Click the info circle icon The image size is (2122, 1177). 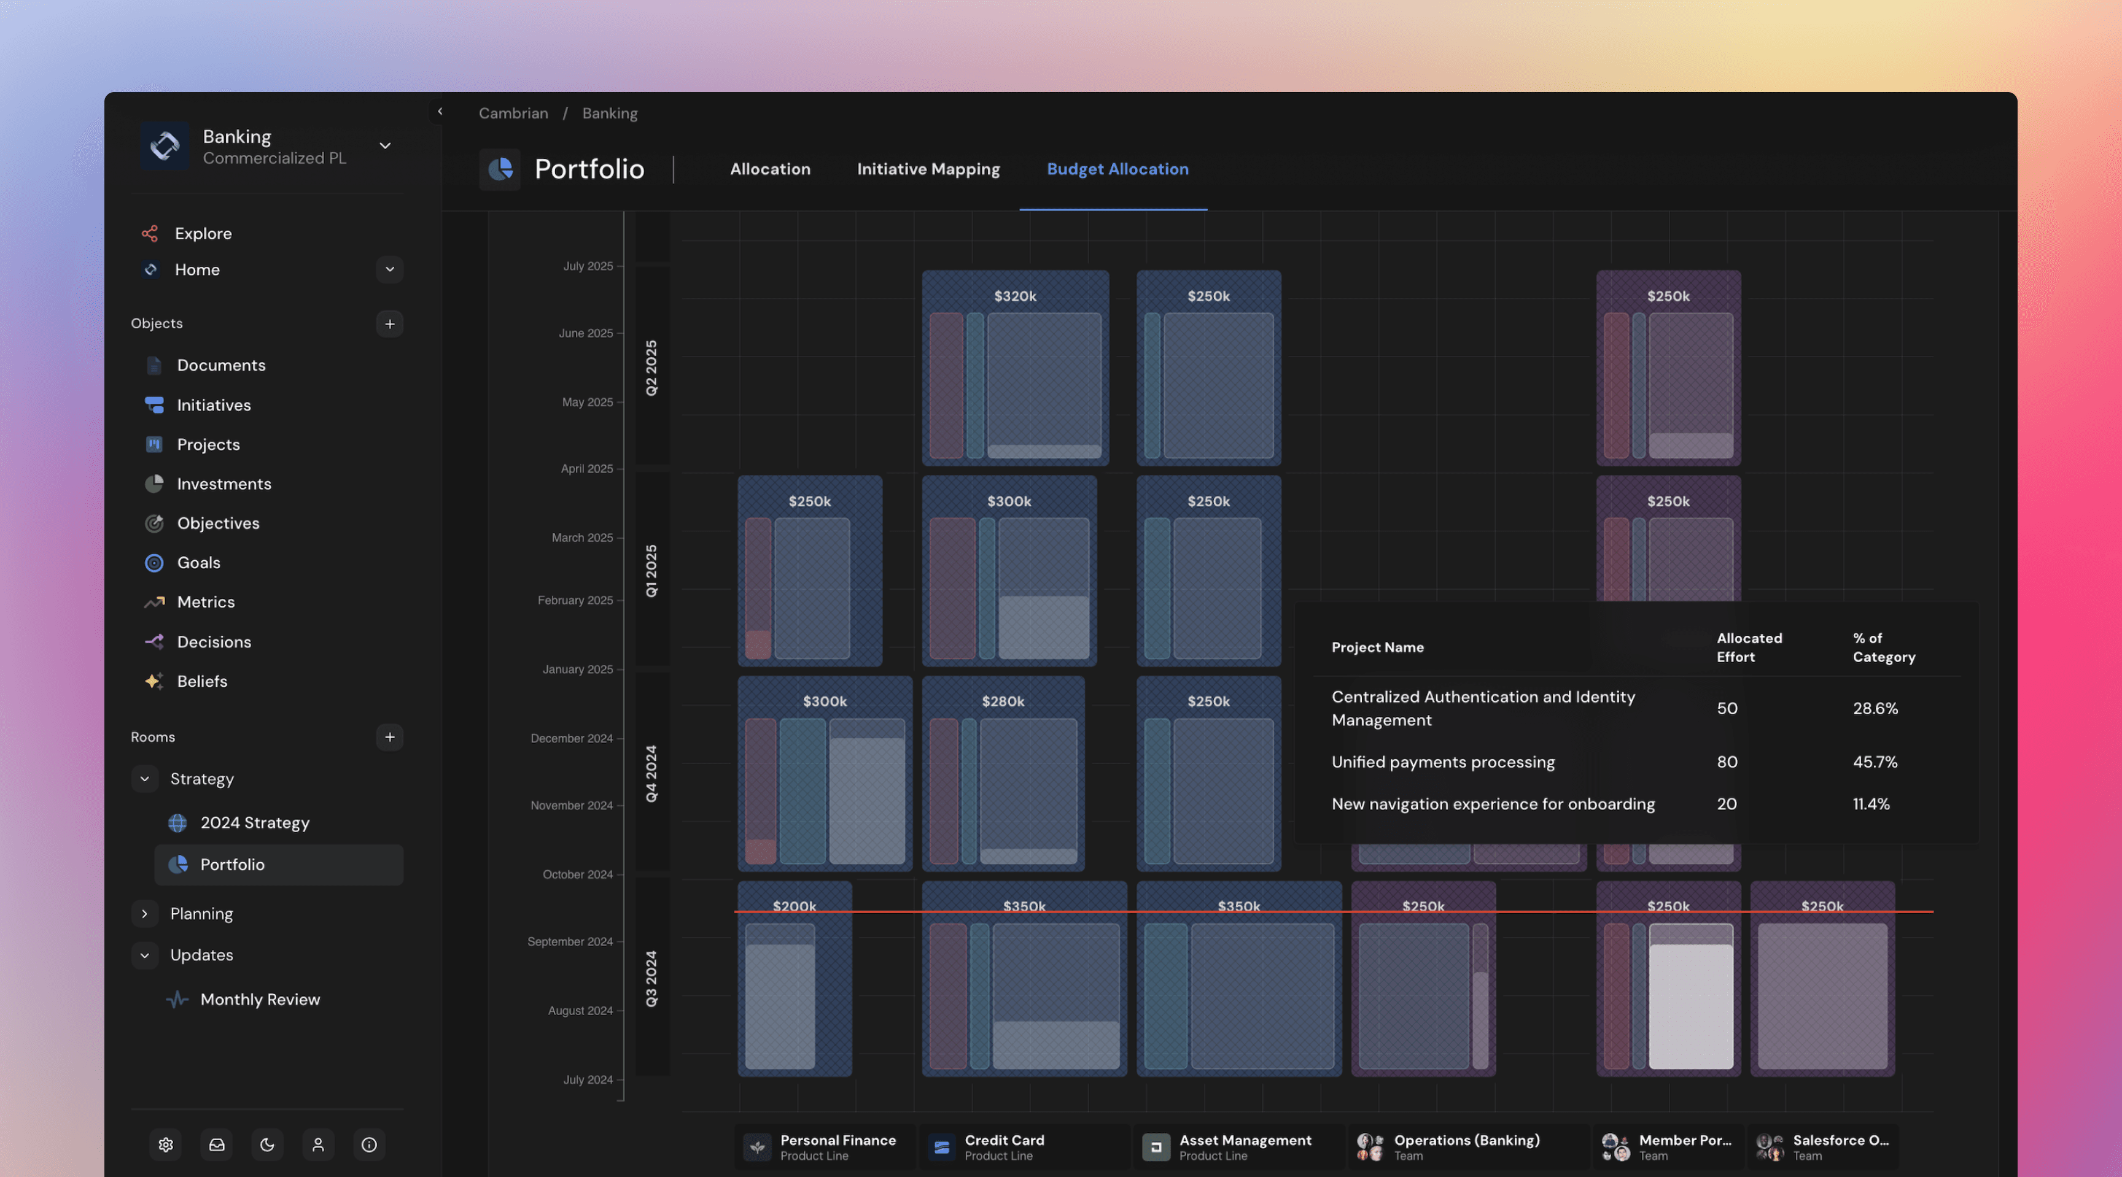(369, 1145)
